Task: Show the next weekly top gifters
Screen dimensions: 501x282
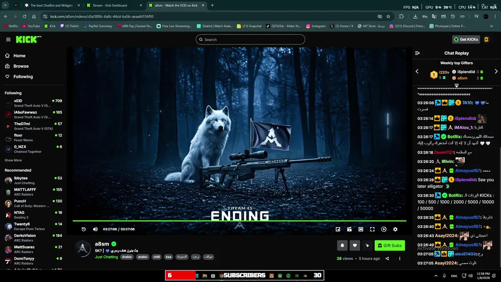Action: pos(496,71)
